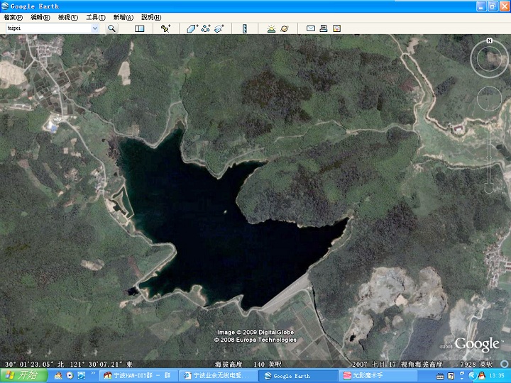Click the third quick launch icon

(x=81, y=375)
